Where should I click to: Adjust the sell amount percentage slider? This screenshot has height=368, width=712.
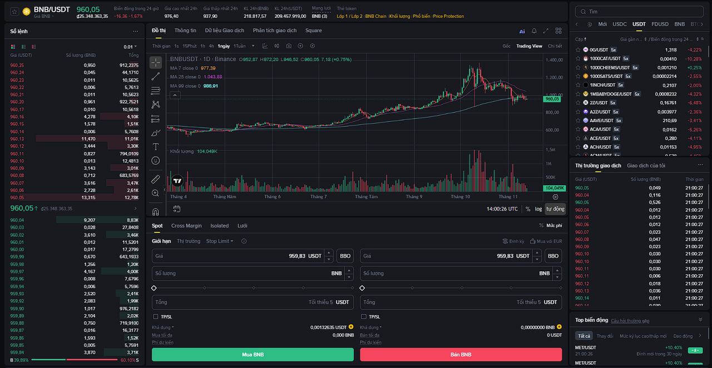(x=461, y=288)
